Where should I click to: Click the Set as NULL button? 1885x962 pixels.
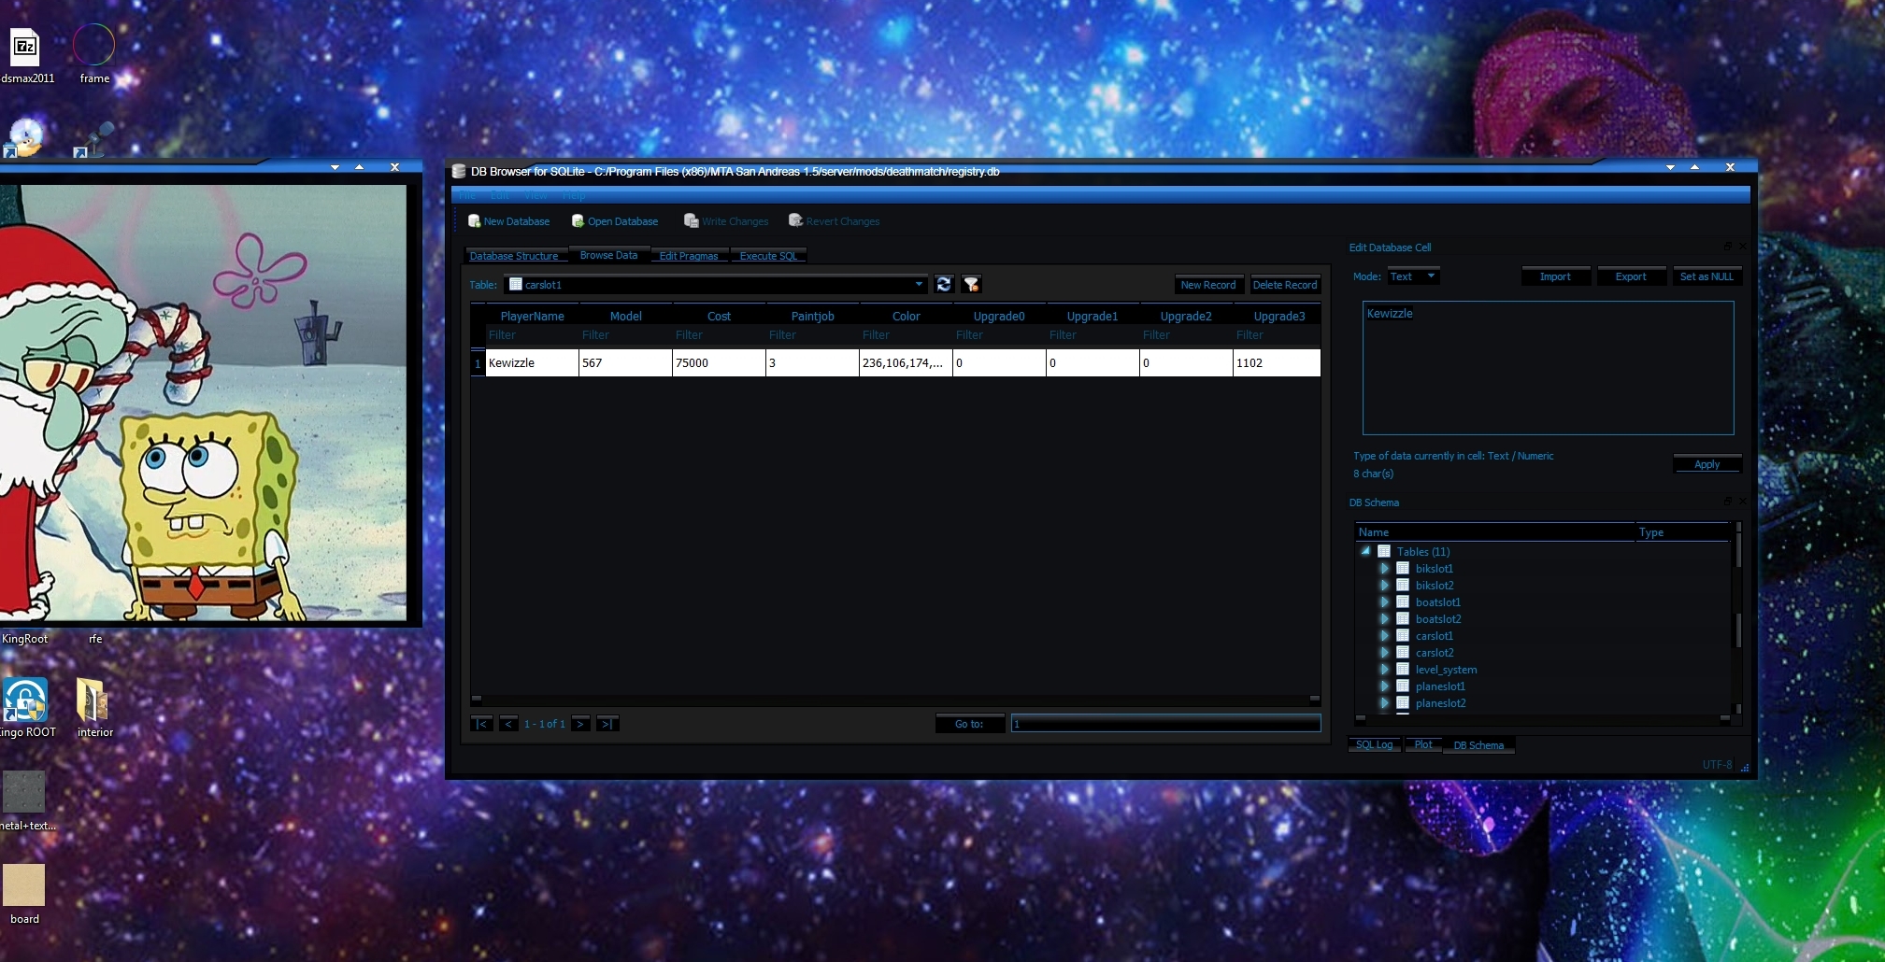click(x=1706, y=276)
